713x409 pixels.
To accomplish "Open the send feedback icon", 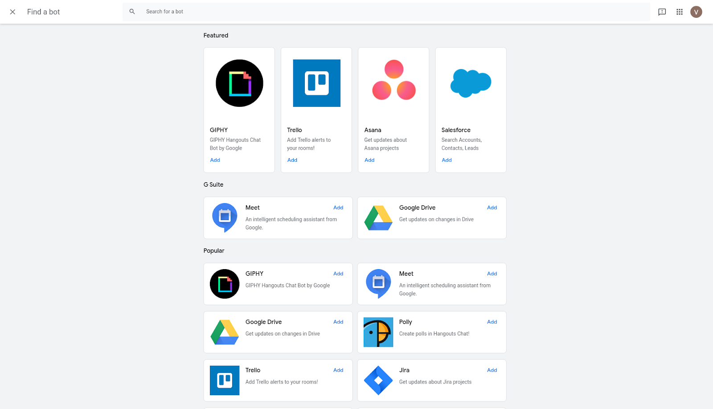I will point(662,12).
